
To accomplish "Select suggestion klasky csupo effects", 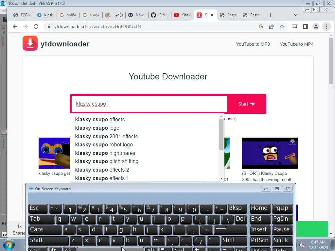I will 144,119.
